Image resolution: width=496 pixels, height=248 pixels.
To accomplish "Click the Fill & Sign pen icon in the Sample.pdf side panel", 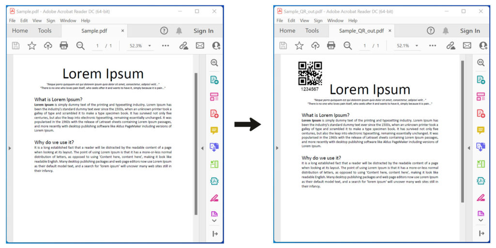I will coord(214,197).
